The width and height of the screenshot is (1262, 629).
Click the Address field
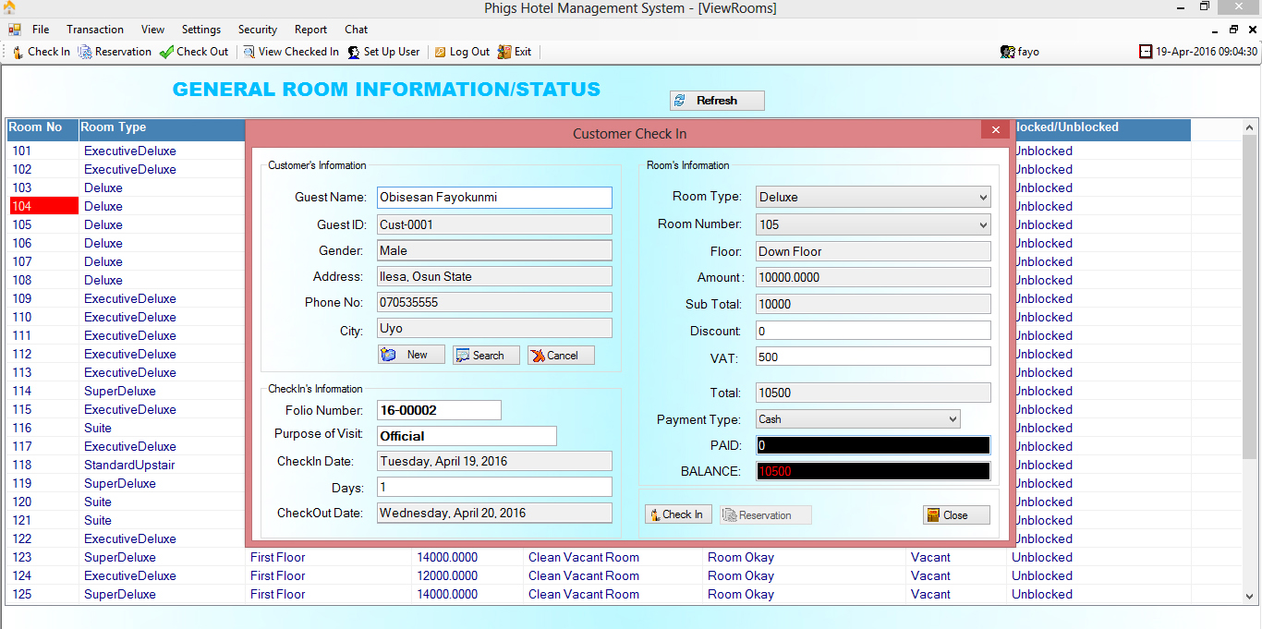[x=494, y=276]
